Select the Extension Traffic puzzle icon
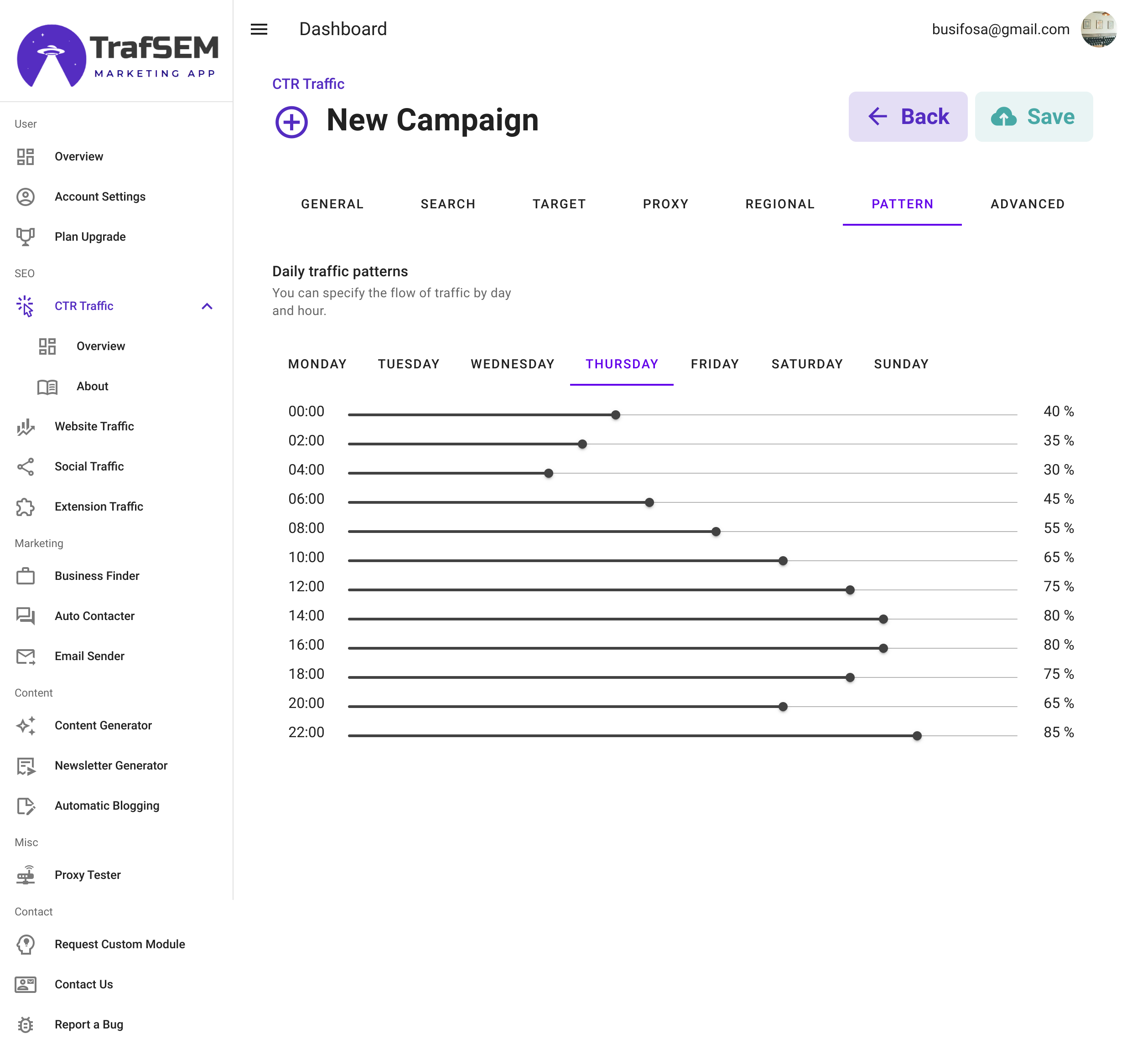1132x1054 pixels. click(x=26, y=506)
